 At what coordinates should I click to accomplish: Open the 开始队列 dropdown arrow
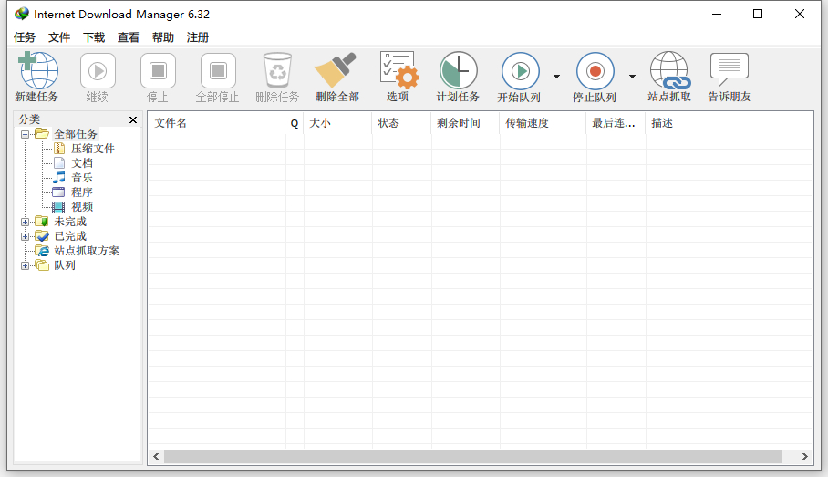(x=556, y=77)
